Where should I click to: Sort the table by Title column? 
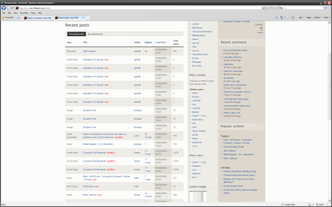[x=85, y=42]
